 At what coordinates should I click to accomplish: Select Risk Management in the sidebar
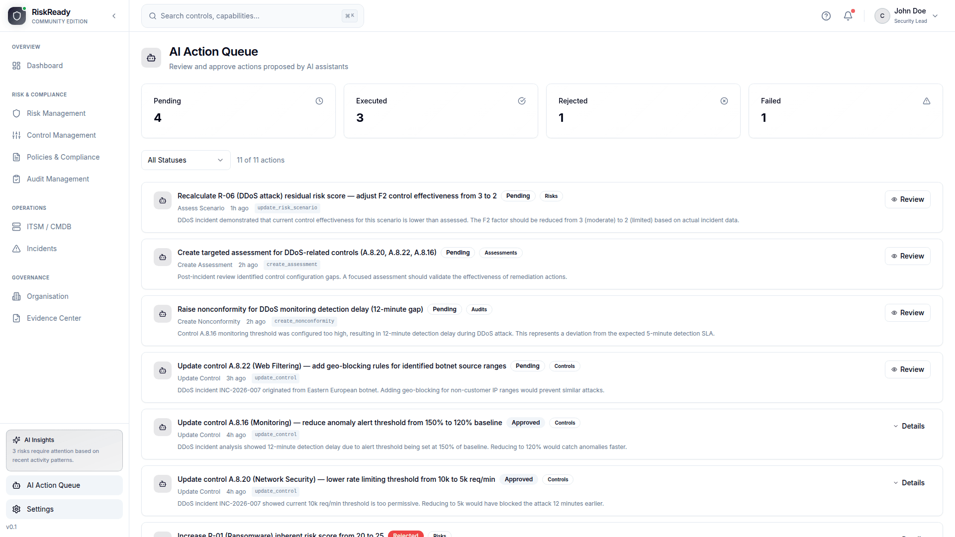click(56, 113)
